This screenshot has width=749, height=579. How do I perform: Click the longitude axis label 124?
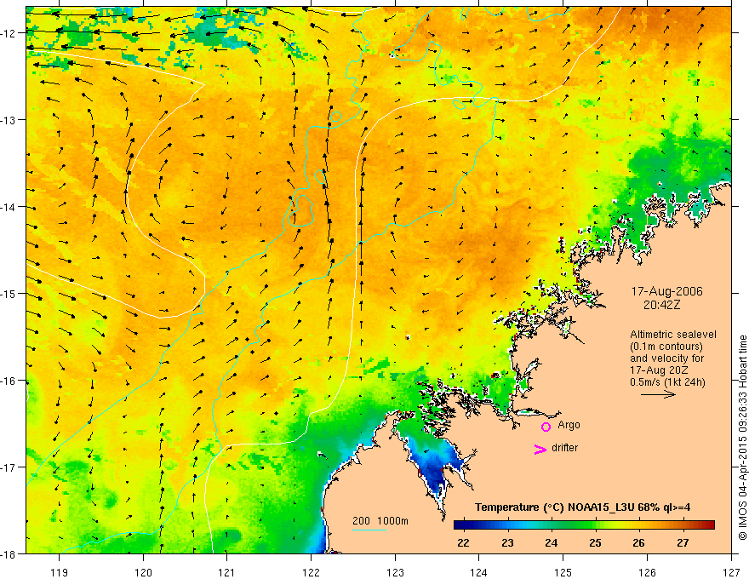tap(479, 572)
